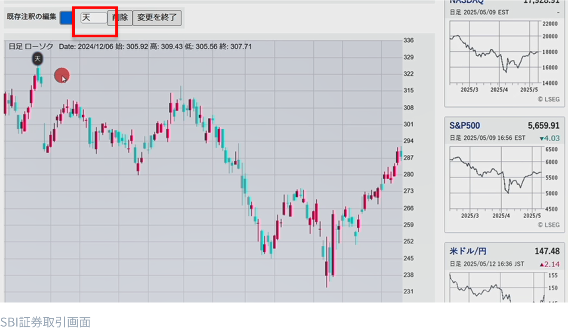Click the S&P500 index title
The image size is (568, 330).
point(465,125)
